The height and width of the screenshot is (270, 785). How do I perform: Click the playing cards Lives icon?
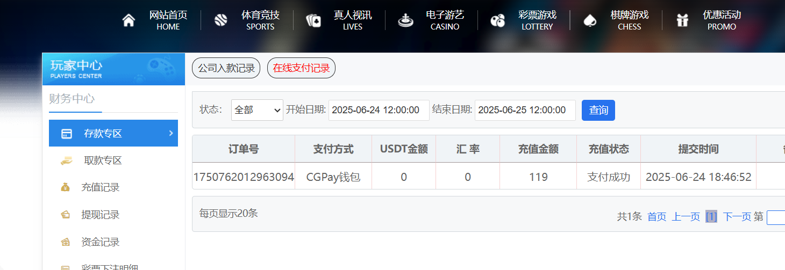click(313, 20)
